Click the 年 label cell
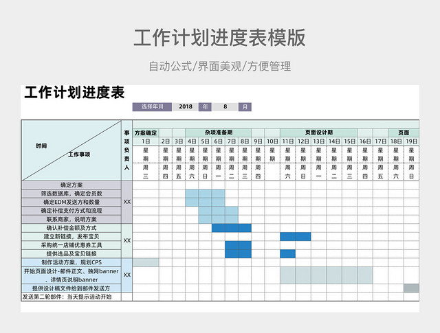 pos(206,107)
